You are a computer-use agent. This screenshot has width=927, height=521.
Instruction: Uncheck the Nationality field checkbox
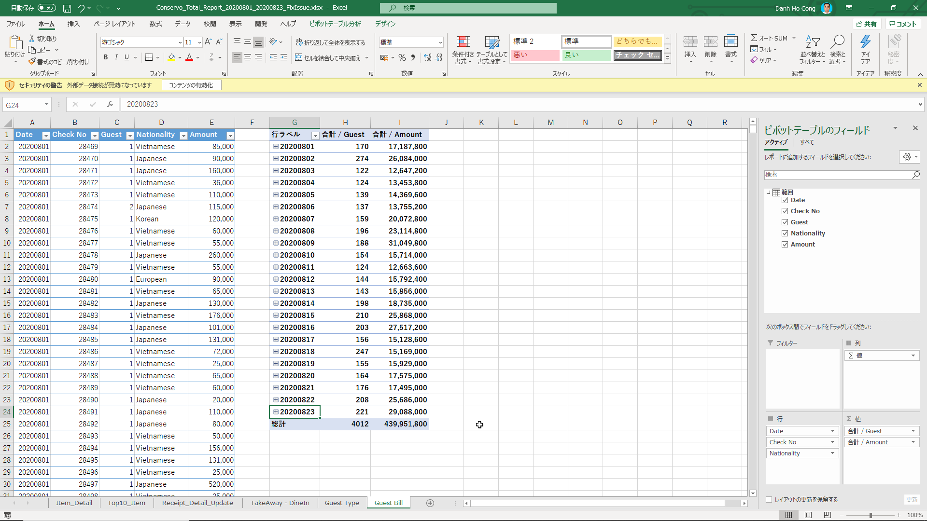(x=785, y=233)
